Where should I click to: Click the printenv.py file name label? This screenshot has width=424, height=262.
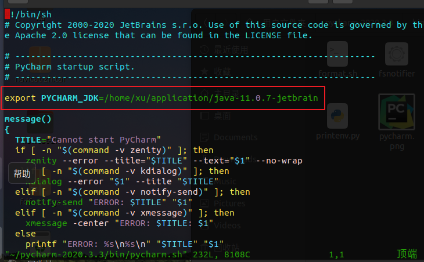pos(337,136)
